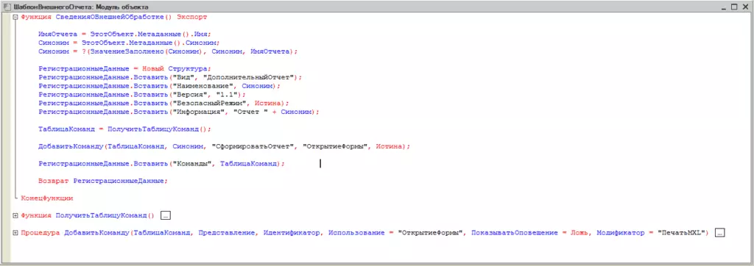Viewport: 754px width, 266px height.
Task: Click the КонецФункции keyword
Action: point(47,198)
